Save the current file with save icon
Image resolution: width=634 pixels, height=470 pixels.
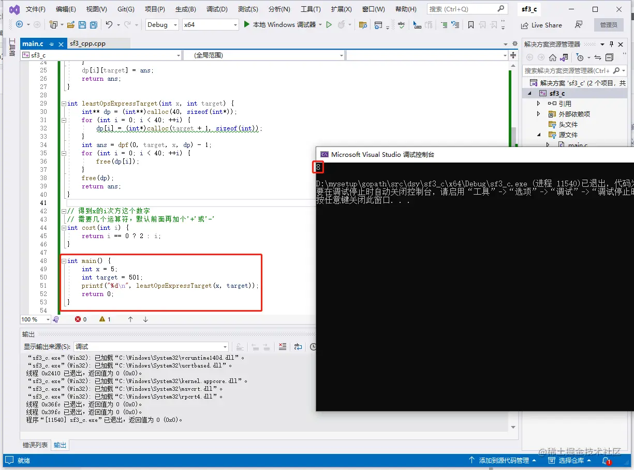click(x=82, y=24)
